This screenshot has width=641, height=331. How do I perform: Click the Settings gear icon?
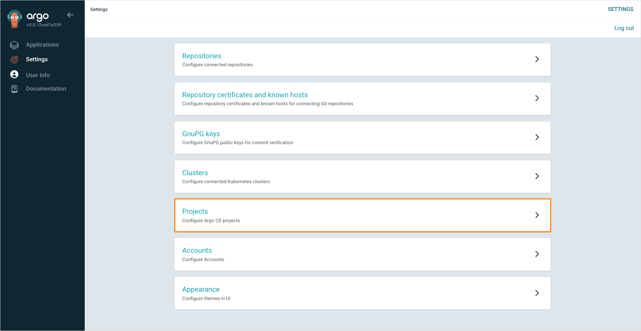[14, 60]
